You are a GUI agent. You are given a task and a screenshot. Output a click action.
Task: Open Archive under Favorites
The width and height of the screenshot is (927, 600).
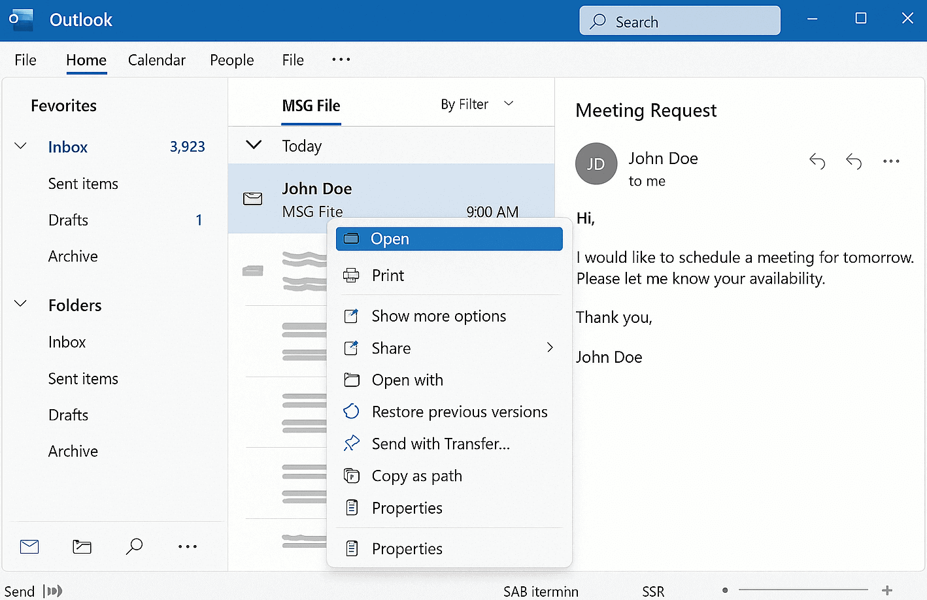(x=73, y=256)
